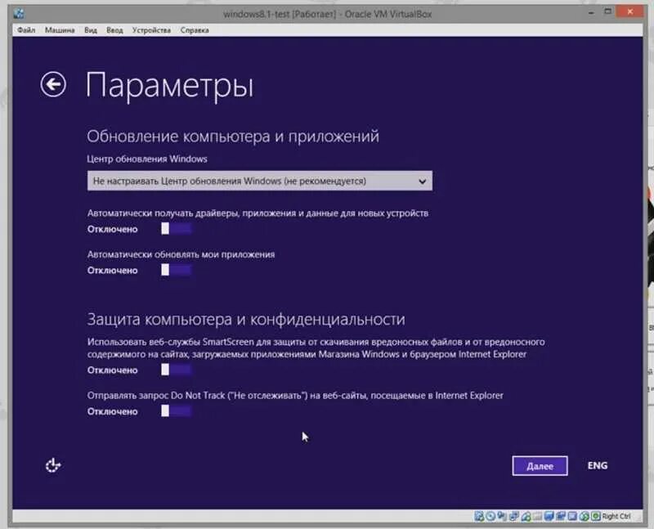Open the Справка menu
Viewport: 654px width, 529px height.
point(195,30)
